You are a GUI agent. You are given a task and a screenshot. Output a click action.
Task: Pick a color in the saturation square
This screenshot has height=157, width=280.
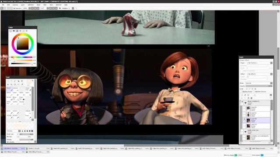click(x=22, y=44)
